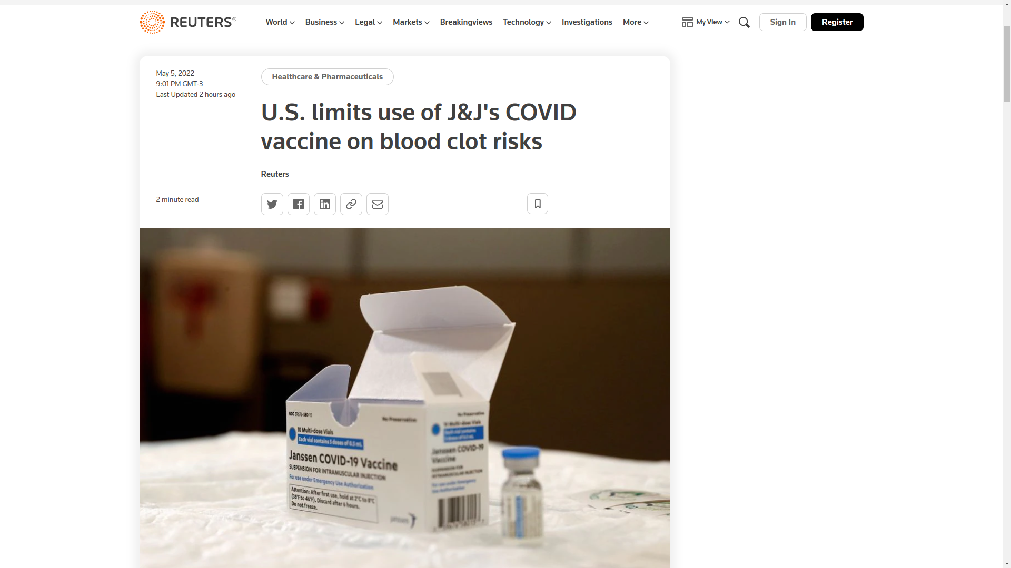Expand the World dropdown menu
1011x568 pixels.
pos(280,22)
